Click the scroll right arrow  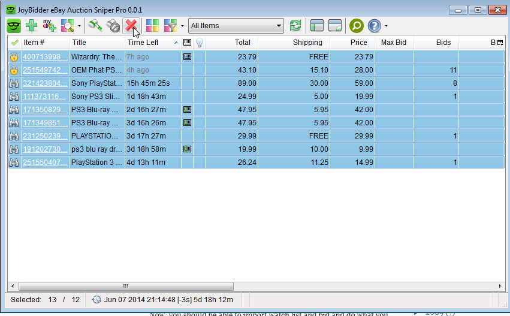tap(500, 287)
